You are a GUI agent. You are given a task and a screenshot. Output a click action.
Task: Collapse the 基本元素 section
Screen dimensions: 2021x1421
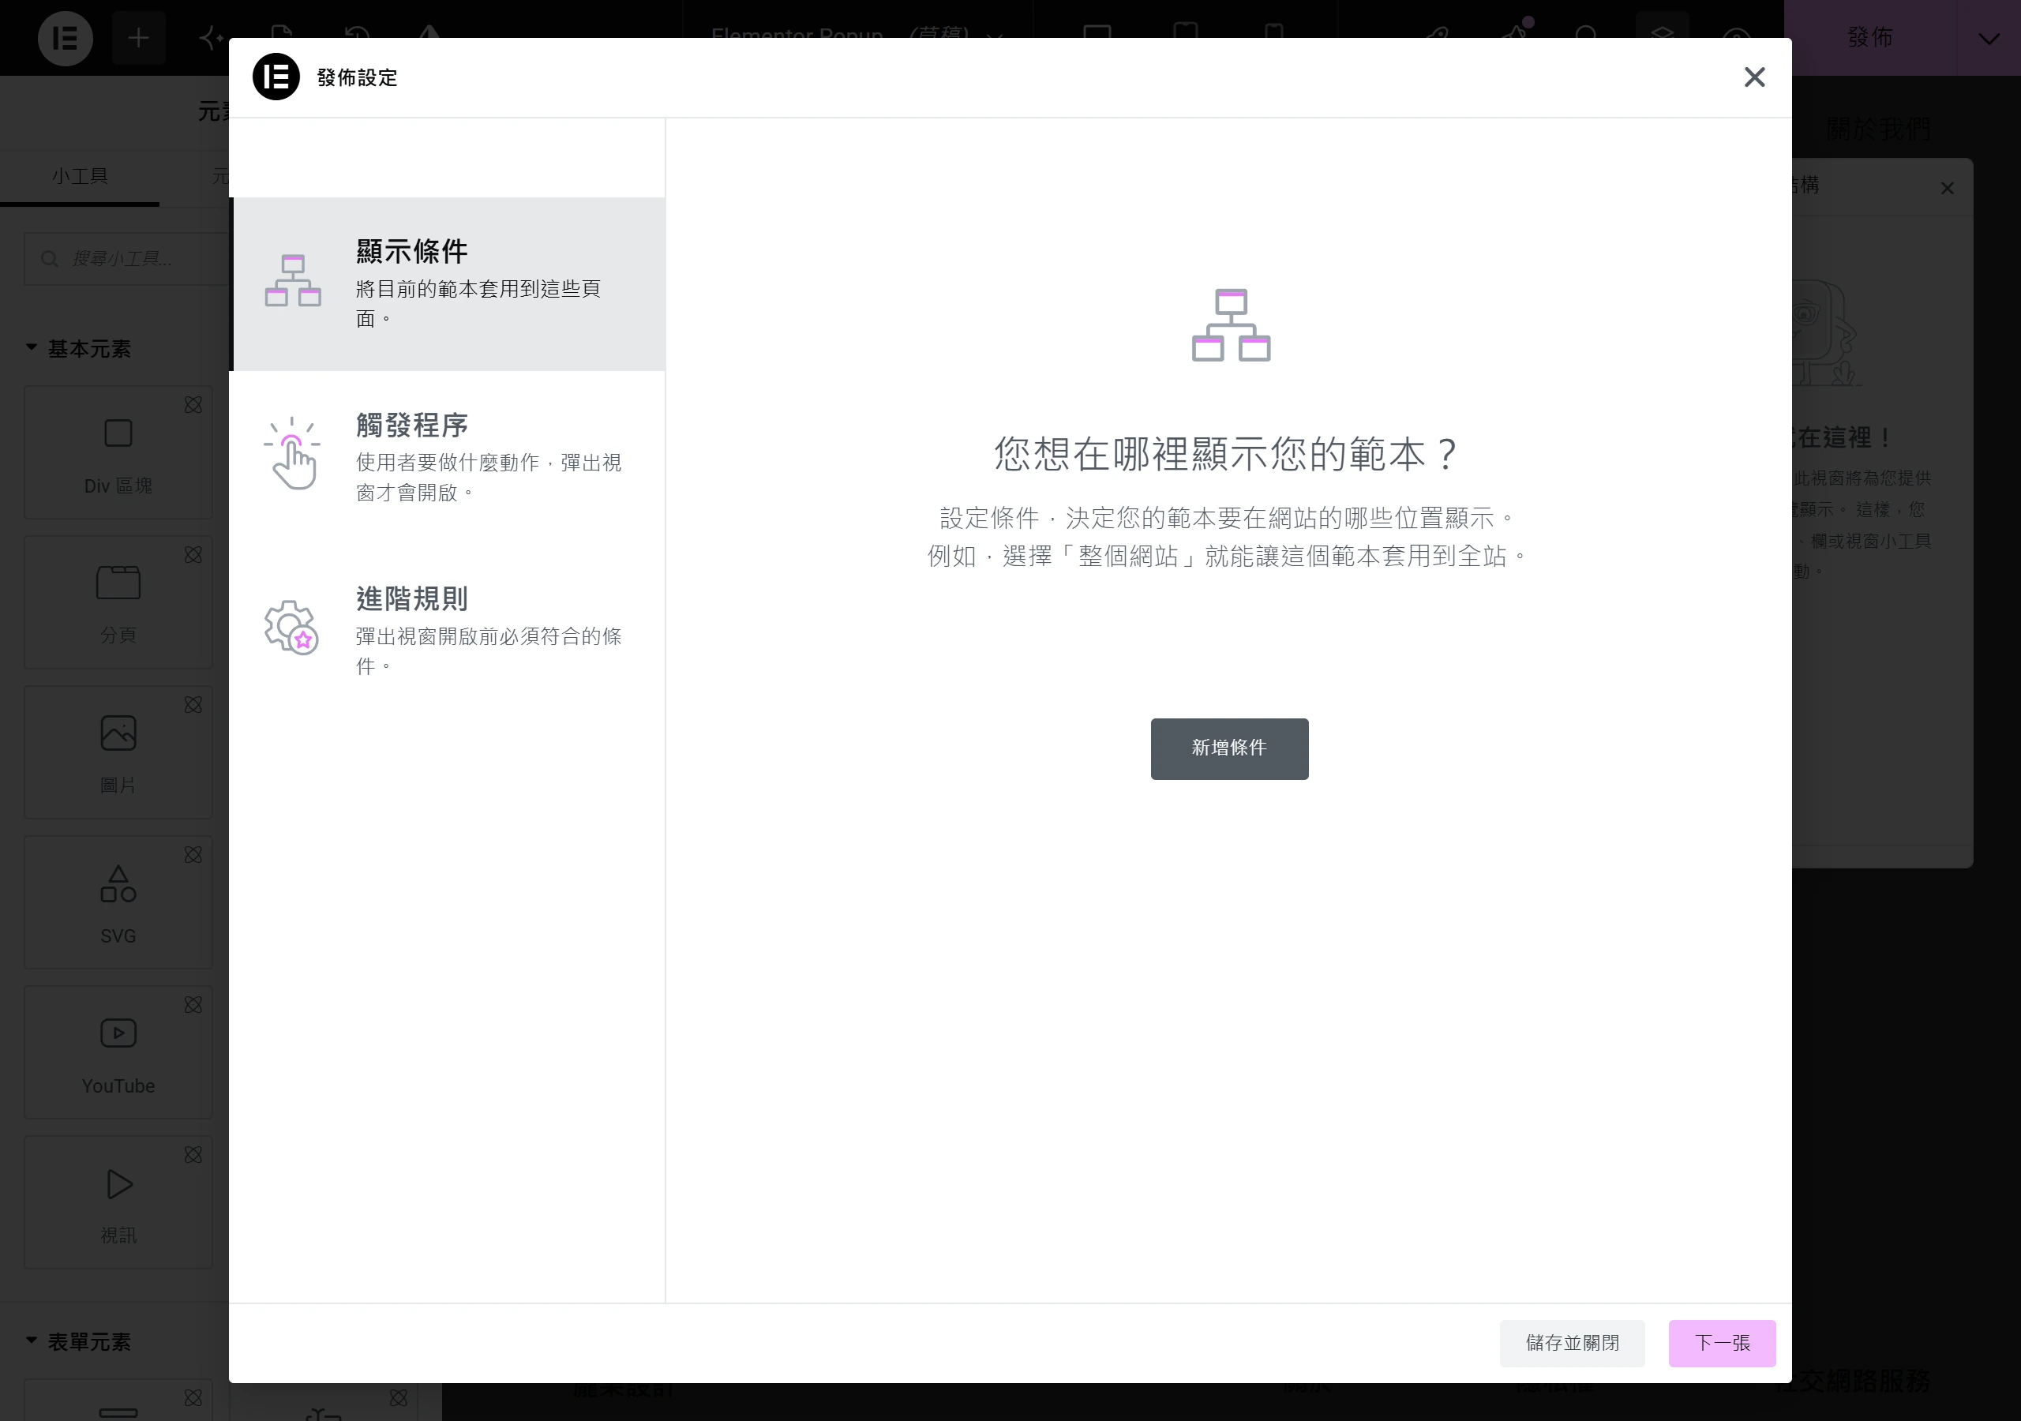click(x=79, y=349)
